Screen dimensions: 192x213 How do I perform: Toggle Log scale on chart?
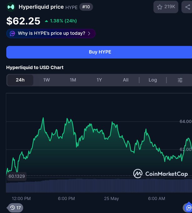click(x=153, y=80)
